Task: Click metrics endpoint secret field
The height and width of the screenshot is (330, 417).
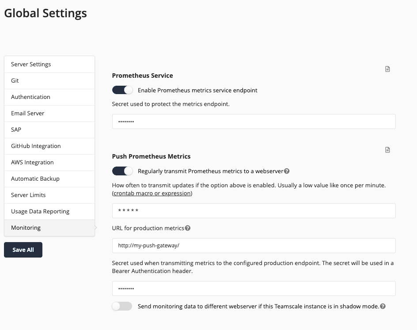Action: point(254,121)
